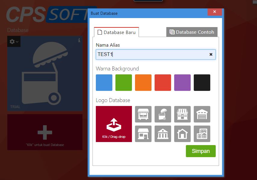Select the blue background color
This screenshot has height=180, width=257.
104,82
